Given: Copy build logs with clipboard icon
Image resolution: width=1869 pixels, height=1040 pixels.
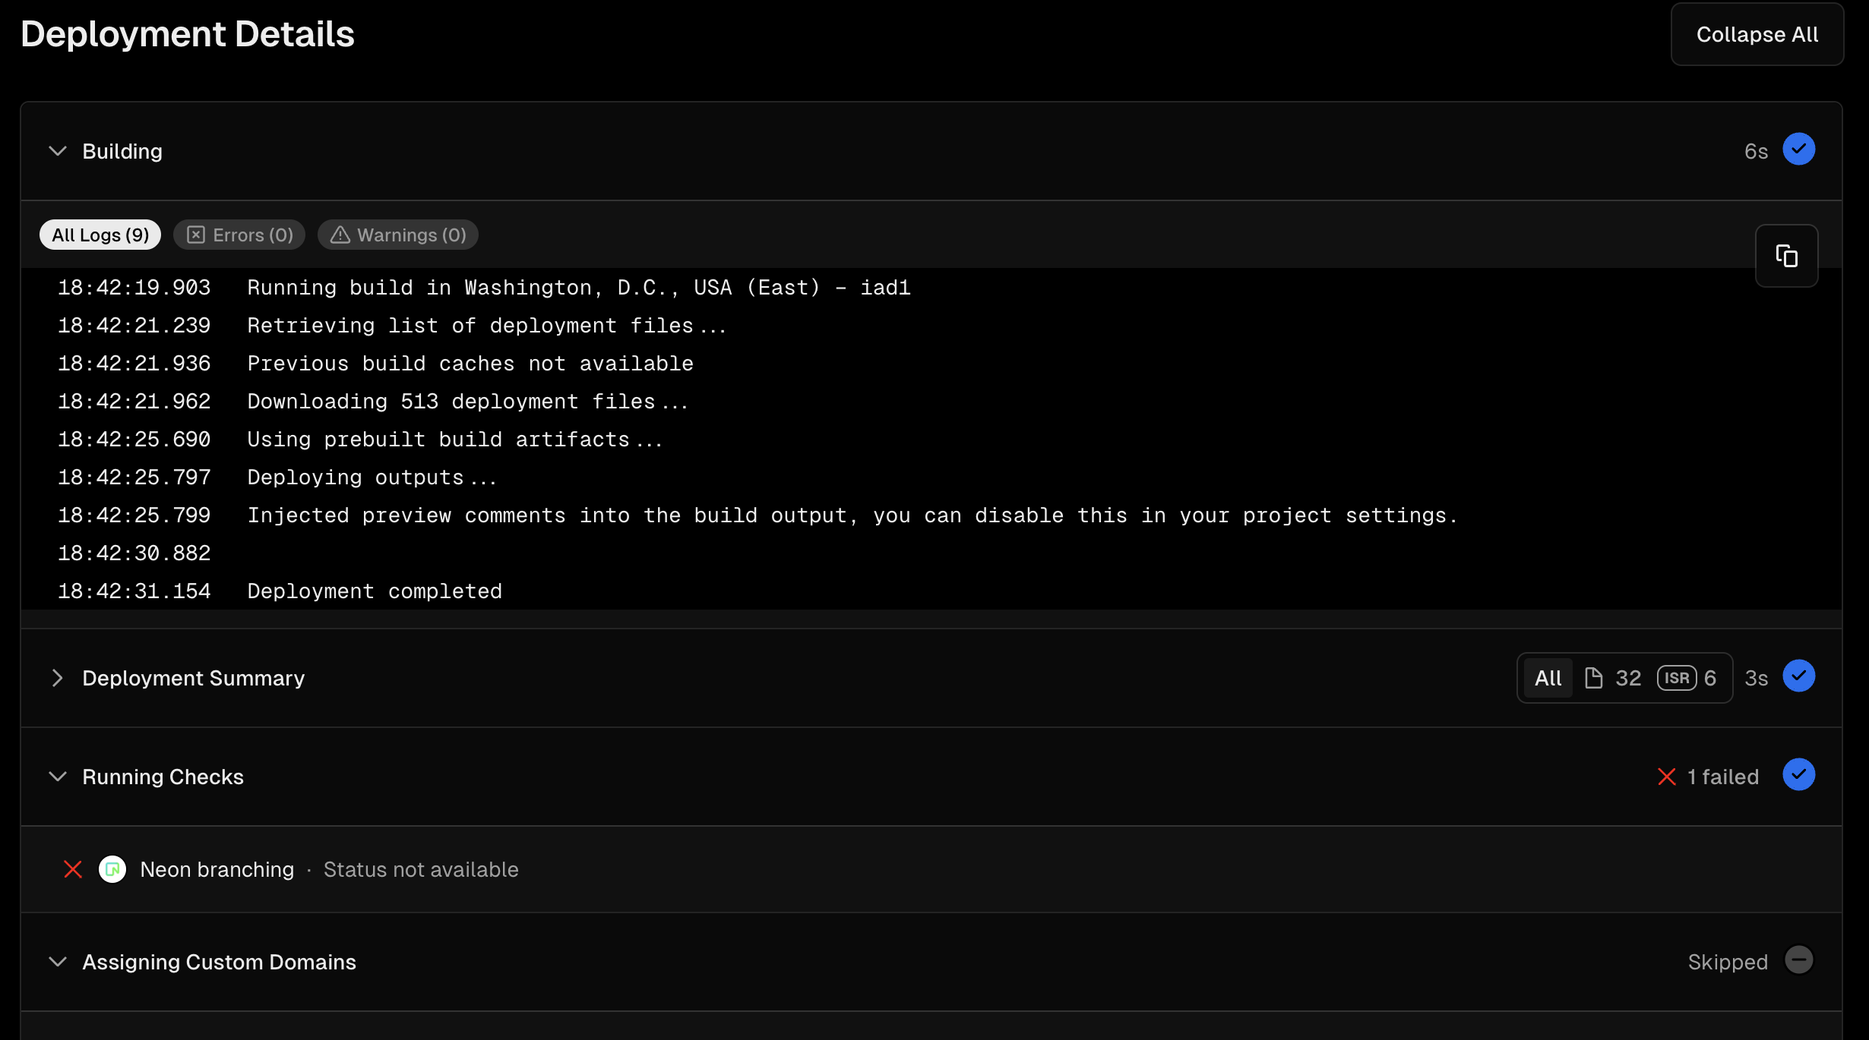Looking at the screenshot, I should 1786,256.
